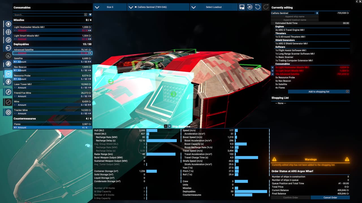Screen dimensions: 362x203
Task: Decrease Satellite amount with left arrows
Action: point(15,62)
